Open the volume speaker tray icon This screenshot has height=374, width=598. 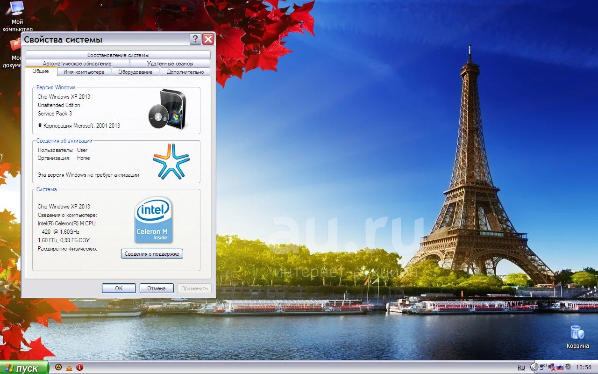(x=568, y=367)
